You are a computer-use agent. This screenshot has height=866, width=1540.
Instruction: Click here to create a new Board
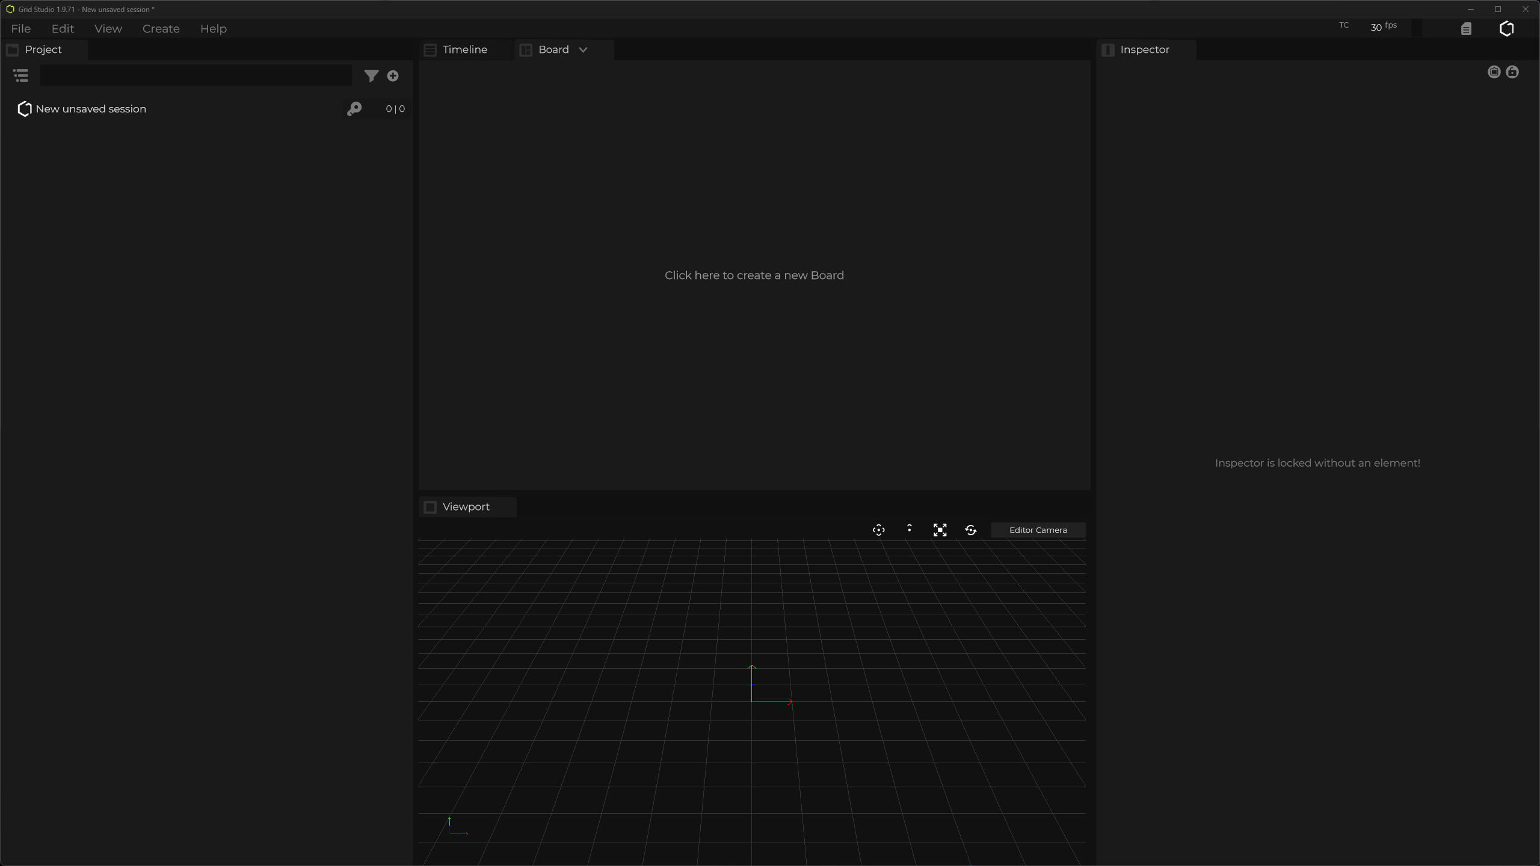click(754, 275)
